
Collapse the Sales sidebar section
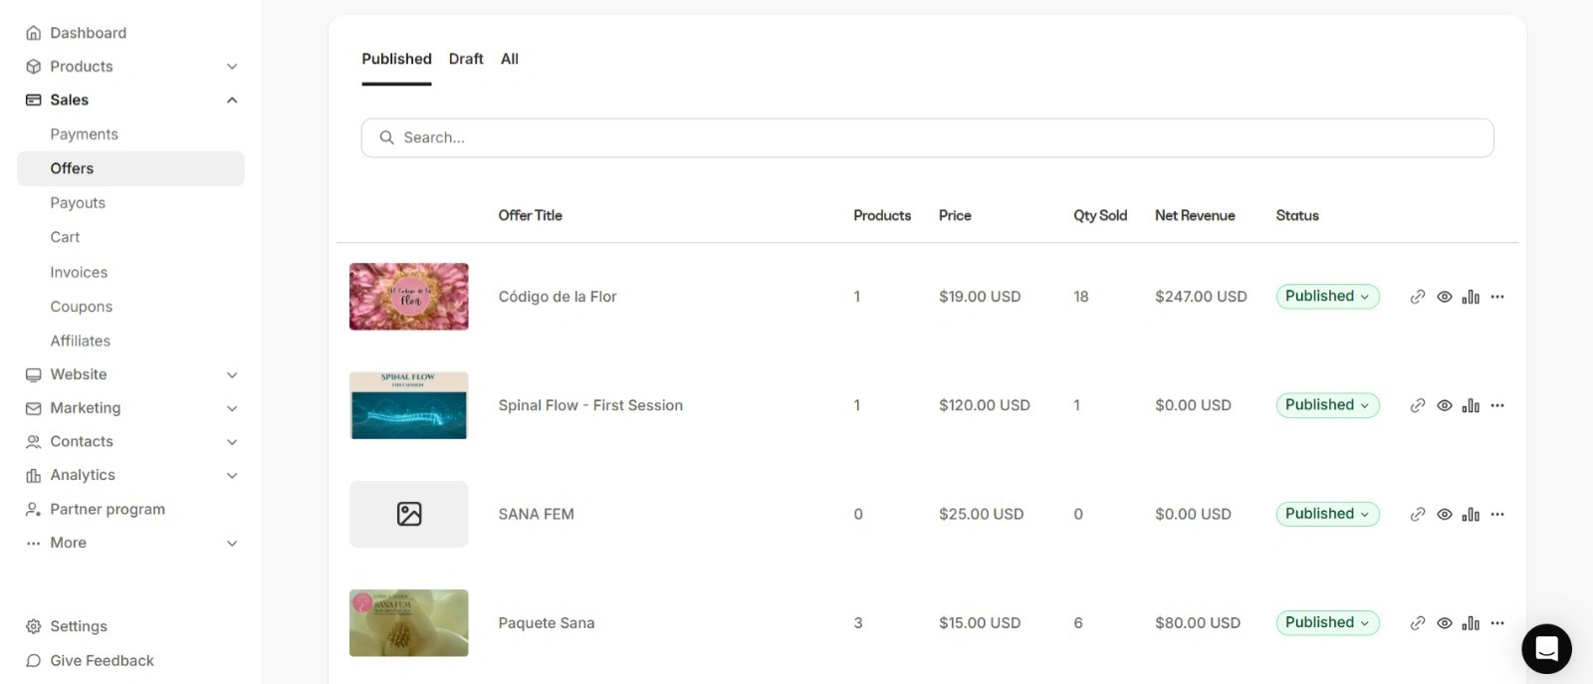coord(232,101)
